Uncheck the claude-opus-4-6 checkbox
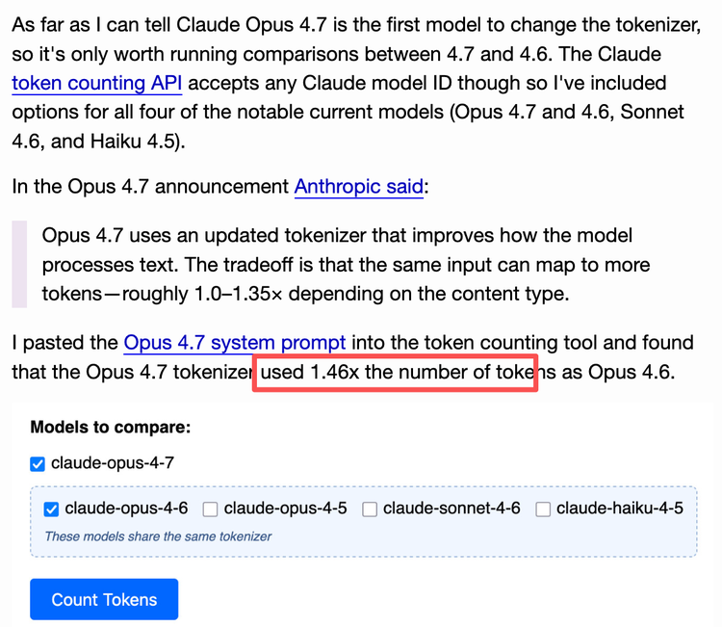Viewport: 722px width, 627px height. [52, 509]
